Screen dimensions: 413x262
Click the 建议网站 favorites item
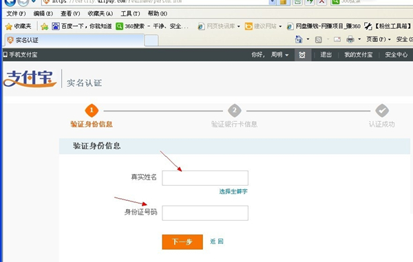[x=261, y=26]
